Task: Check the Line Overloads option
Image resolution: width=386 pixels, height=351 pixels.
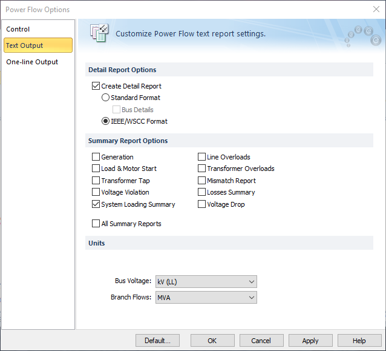Action: [x=202, y=157]
